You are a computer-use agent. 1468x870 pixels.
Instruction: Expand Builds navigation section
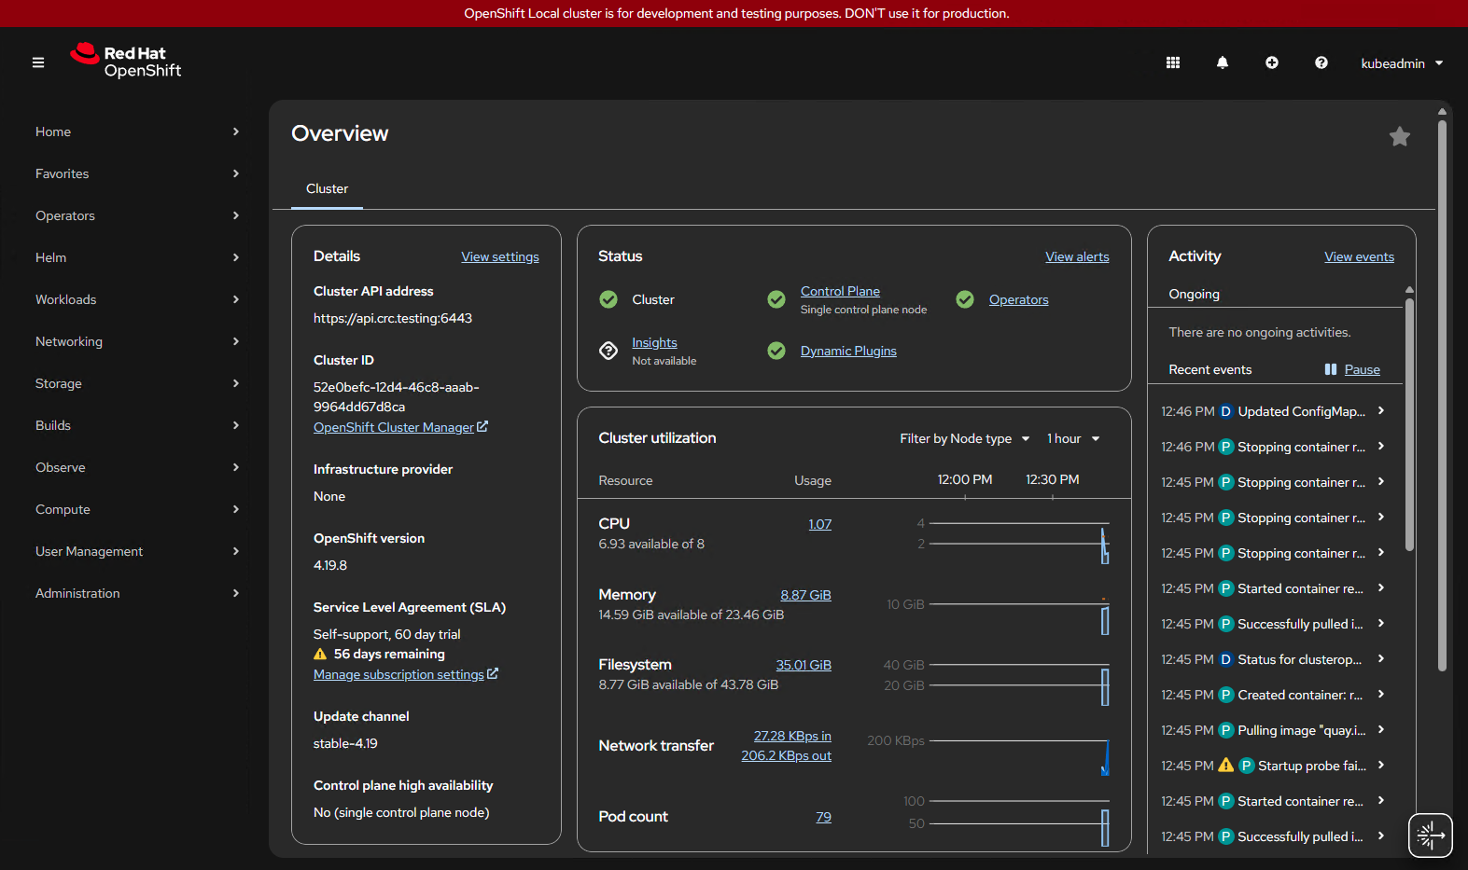(137, 425)
